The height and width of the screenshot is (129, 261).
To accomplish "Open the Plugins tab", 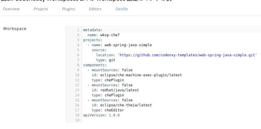I will (68, 9).
